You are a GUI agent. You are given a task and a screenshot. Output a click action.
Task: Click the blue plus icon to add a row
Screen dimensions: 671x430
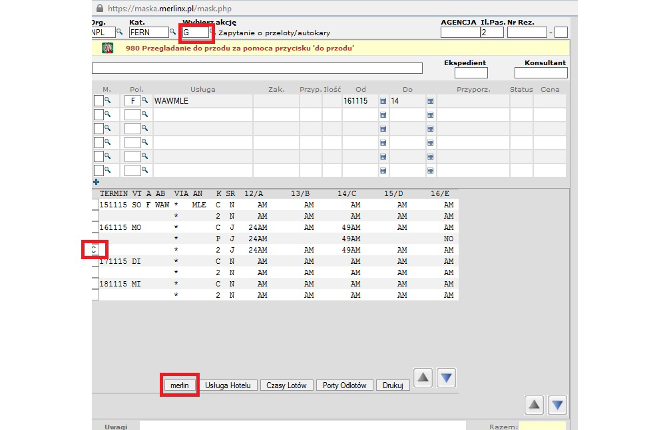pos(97,182)
